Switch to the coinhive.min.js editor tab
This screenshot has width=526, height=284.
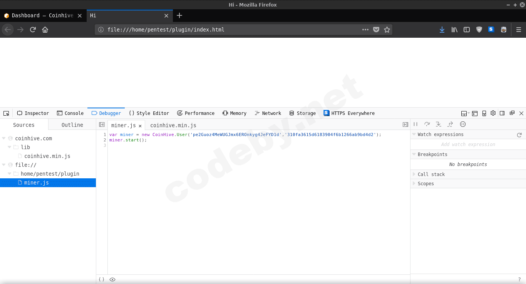point(173,125)
